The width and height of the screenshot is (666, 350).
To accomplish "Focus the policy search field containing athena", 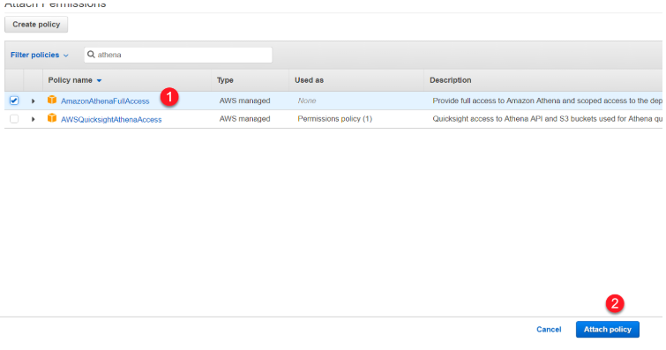I will pyautogui.click(x=178, y=56).
